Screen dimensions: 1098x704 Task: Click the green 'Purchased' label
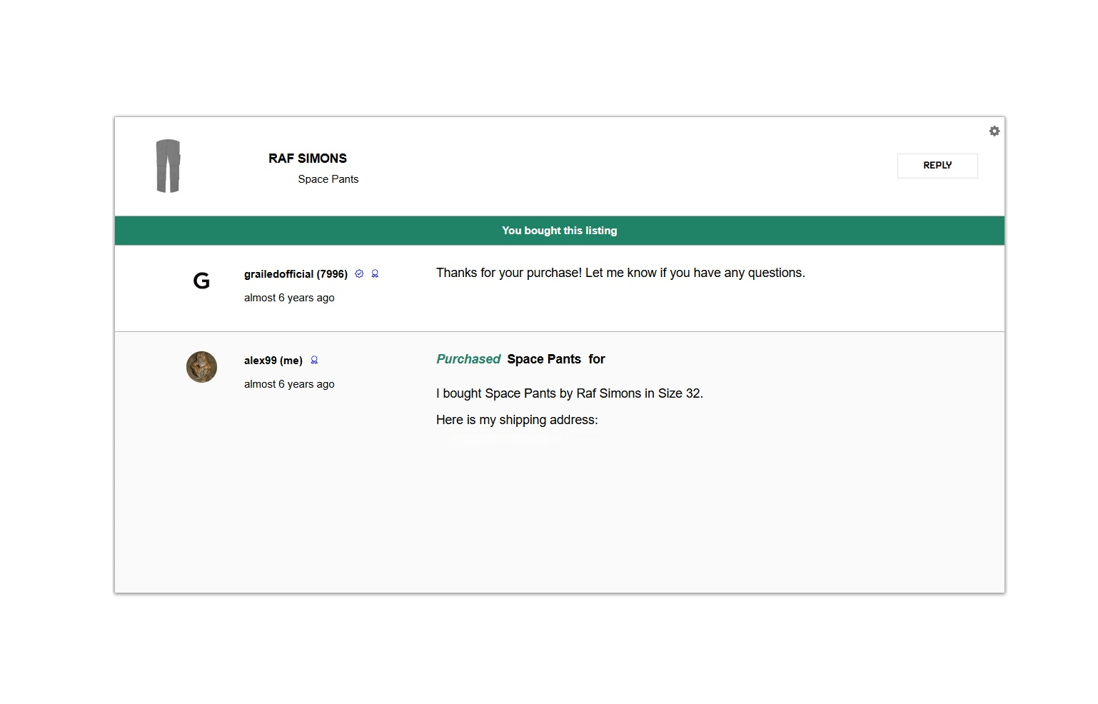468,359
